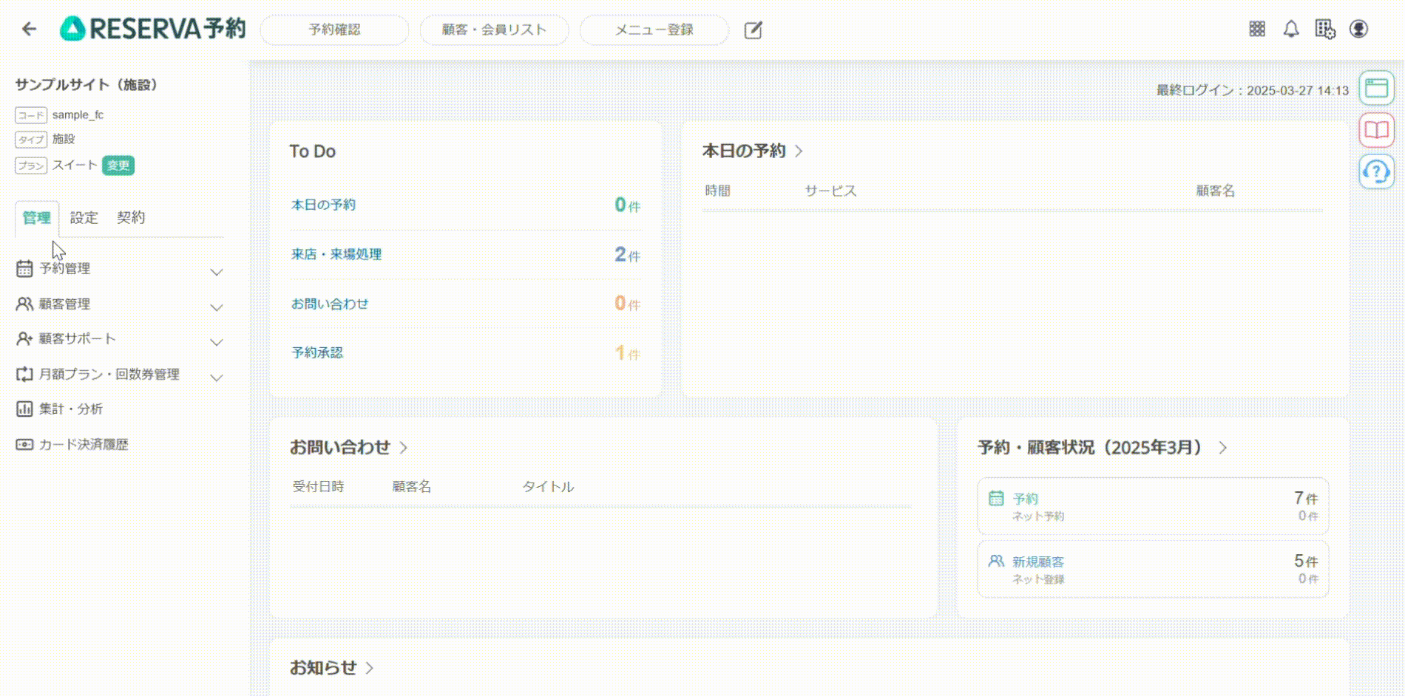Switch to the 管理 tab
Image resolution: width=1405 pixels, height=696 pixels.
pos(36,218)
